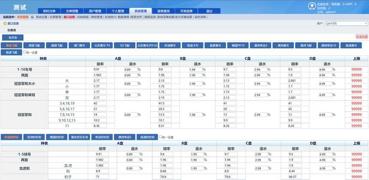Click A盘 赔率 field for 1-10车号

(x=100, y=69)
